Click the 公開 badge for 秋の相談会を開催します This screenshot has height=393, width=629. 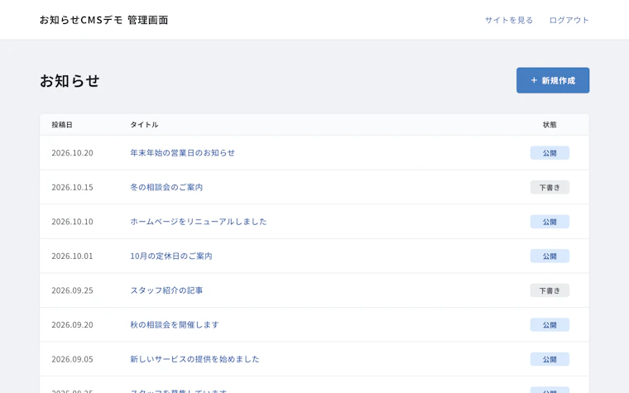[550, 325]
